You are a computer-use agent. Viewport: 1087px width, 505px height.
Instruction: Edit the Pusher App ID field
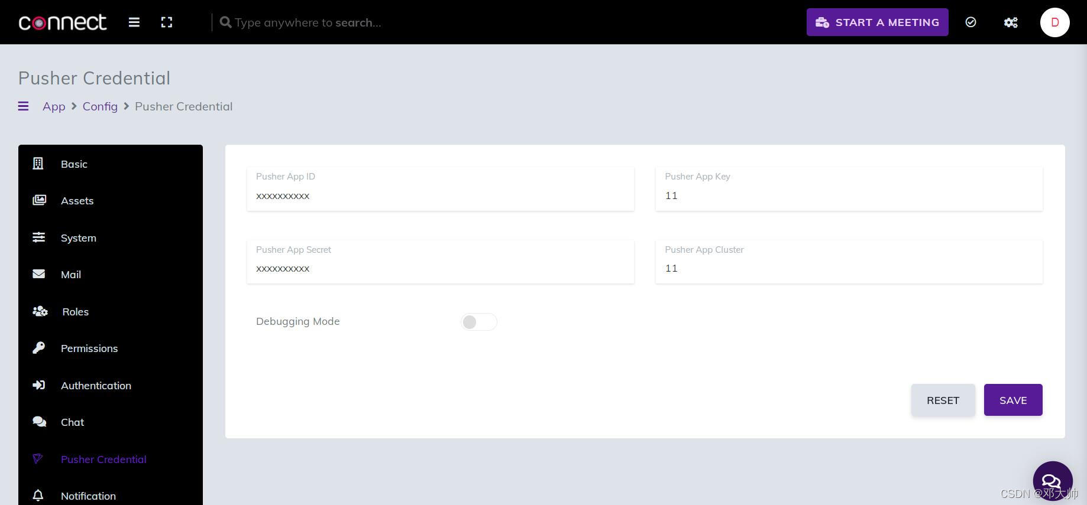coord(440,189)
